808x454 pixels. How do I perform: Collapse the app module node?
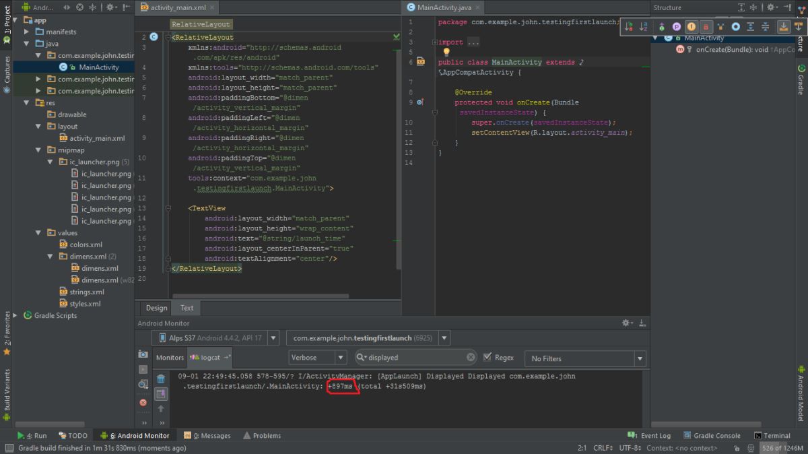[x=16, y=20]
